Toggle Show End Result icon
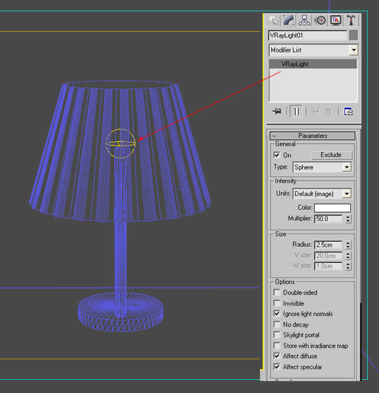The width and height of the screenshot is (379, 393). point(297,111)
